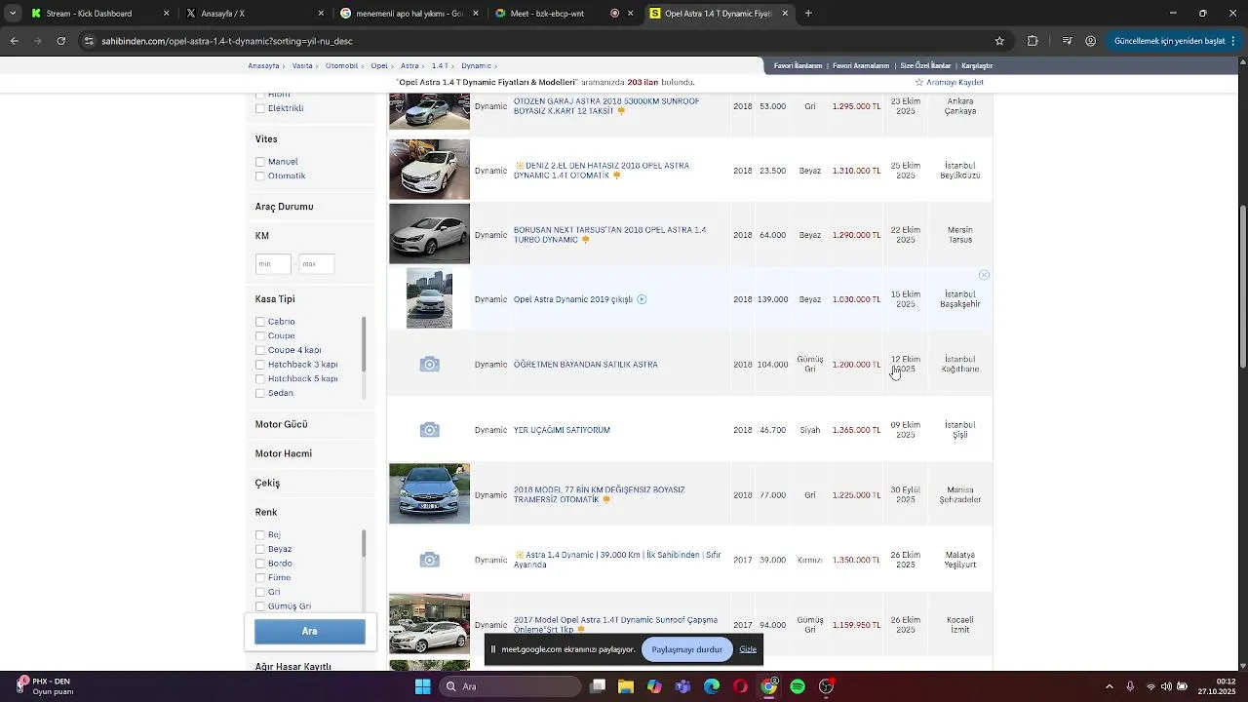This screenshot has height=702, width=1248.
Task: Switch to the Anasayfa / X tab
Action: pos(253,14)
